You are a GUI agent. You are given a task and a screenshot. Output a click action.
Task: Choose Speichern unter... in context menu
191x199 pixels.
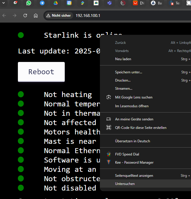145,72
